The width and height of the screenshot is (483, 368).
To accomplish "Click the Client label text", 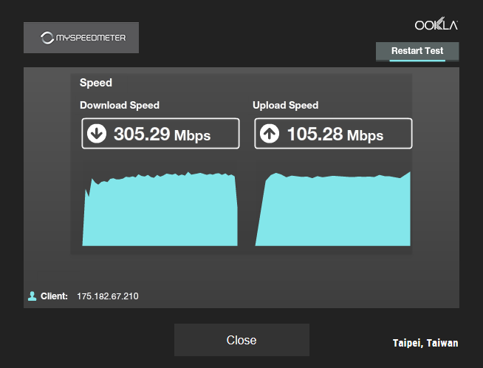I will 54,296.
